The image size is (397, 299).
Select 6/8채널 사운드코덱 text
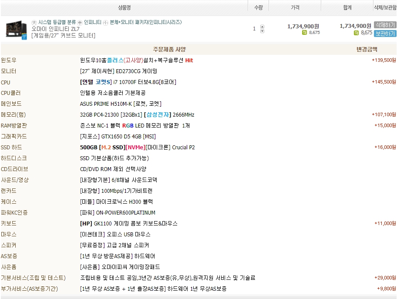(x=118, y=180)
